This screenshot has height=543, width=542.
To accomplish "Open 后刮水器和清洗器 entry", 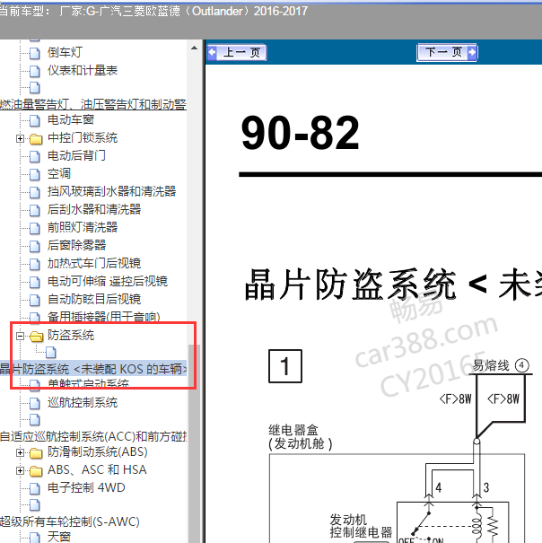I will (x=94, y=209).
